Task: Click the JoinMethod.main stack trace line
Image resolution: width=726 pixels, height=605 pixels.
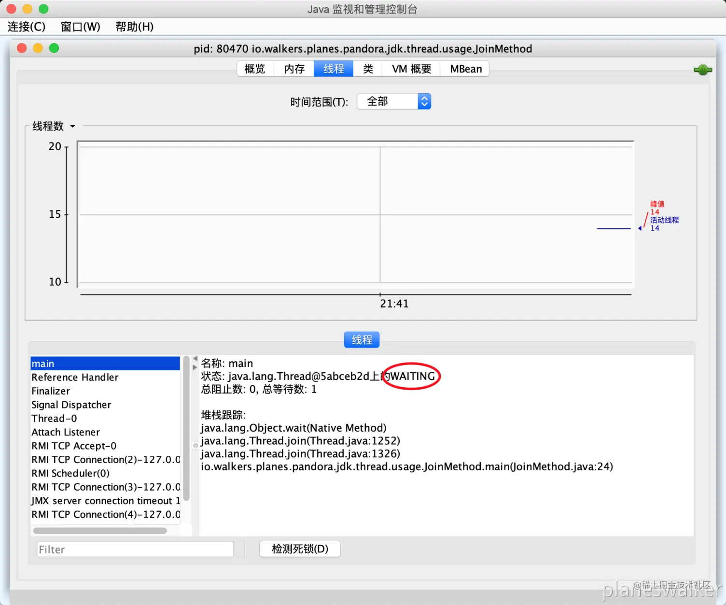Action: coord(407,467)
